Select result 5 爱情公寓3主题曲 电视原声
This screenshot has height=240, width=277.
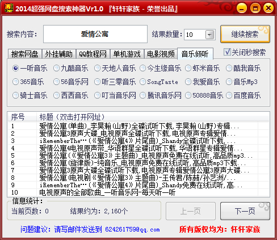click(x=138, y=155)
